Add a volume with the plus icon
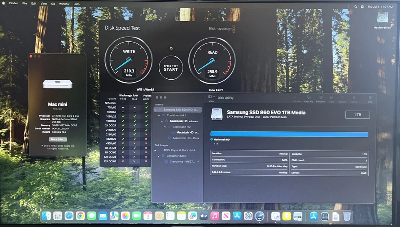This screenshot has height=227, width=400. pos(294,97)
